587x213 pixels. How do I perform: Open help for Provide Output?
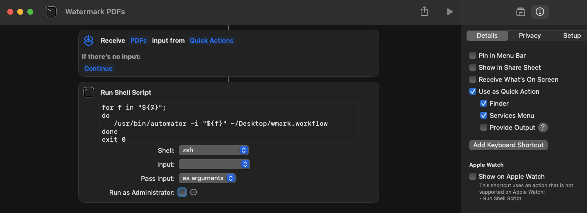tap(543, 127)
